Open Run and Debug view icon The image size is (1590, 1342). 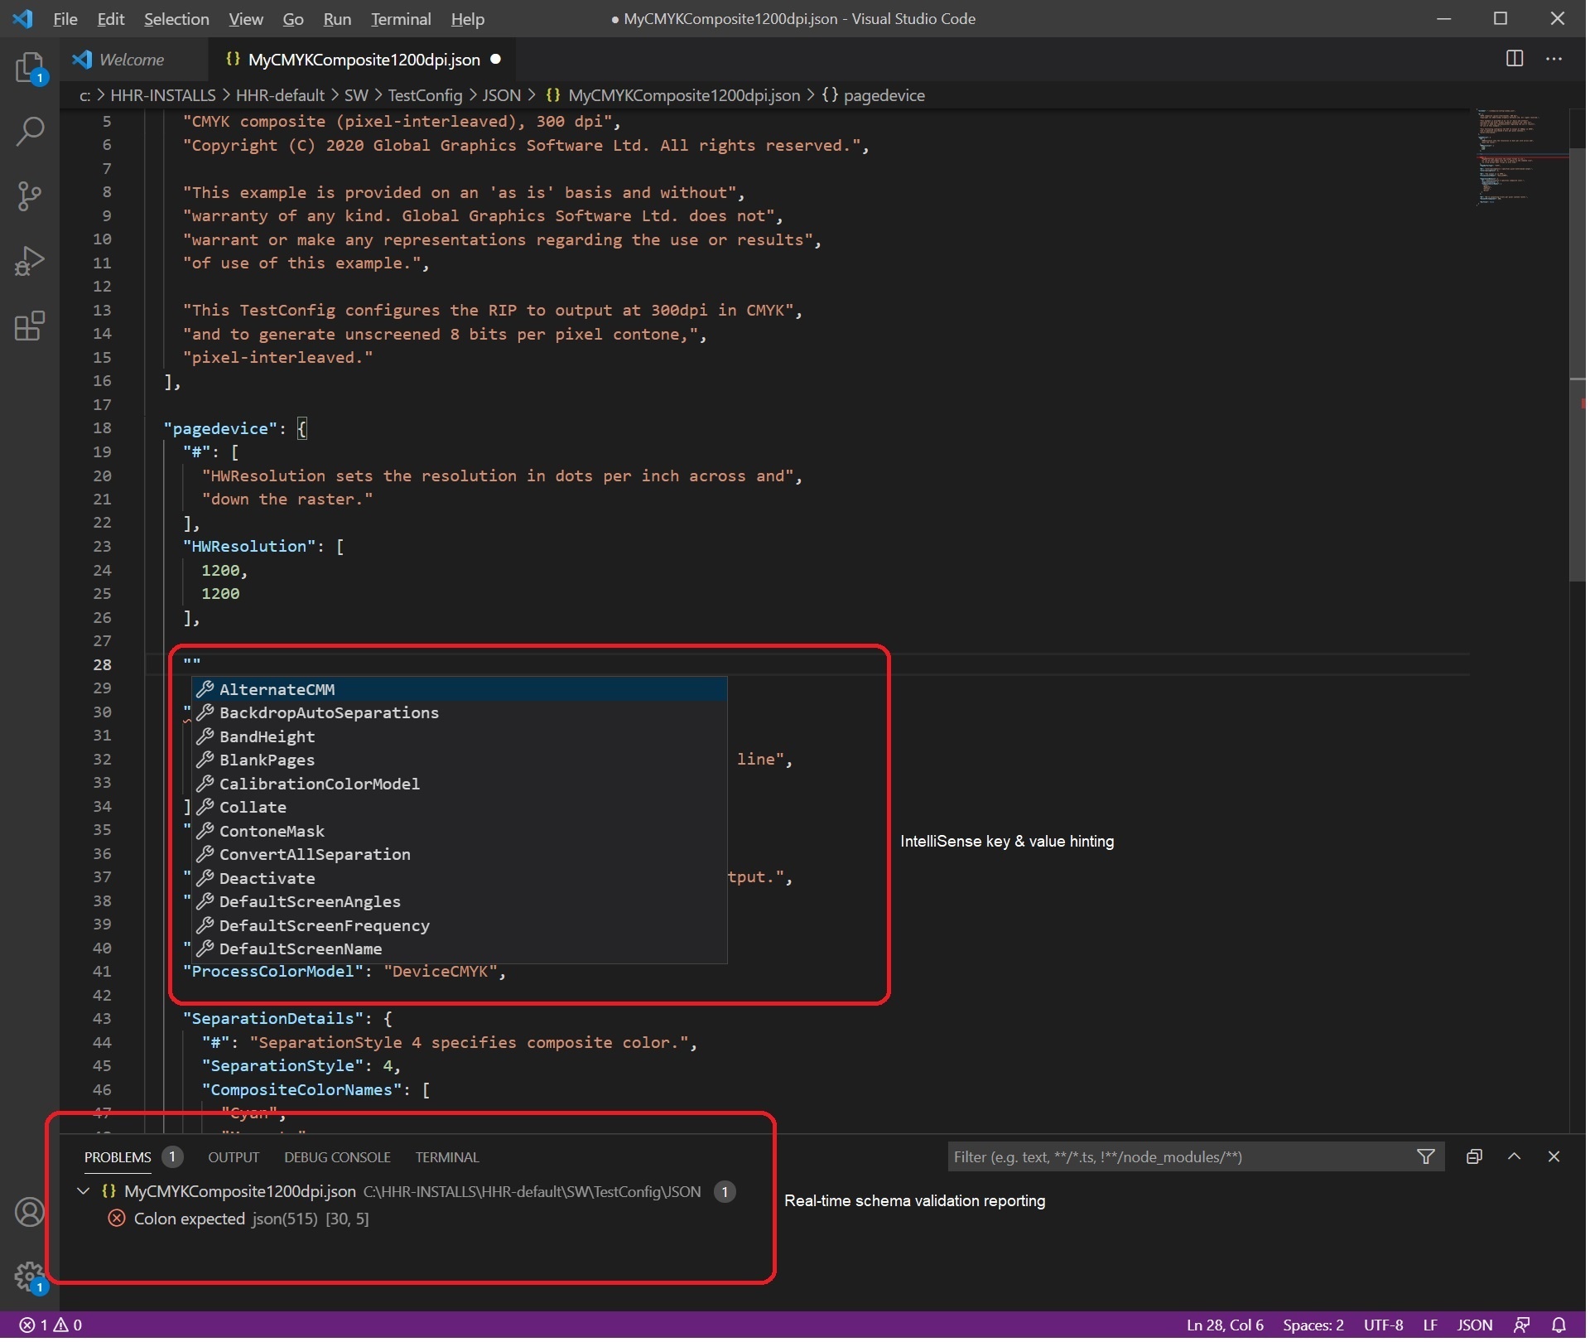click(x=30, y=262)
